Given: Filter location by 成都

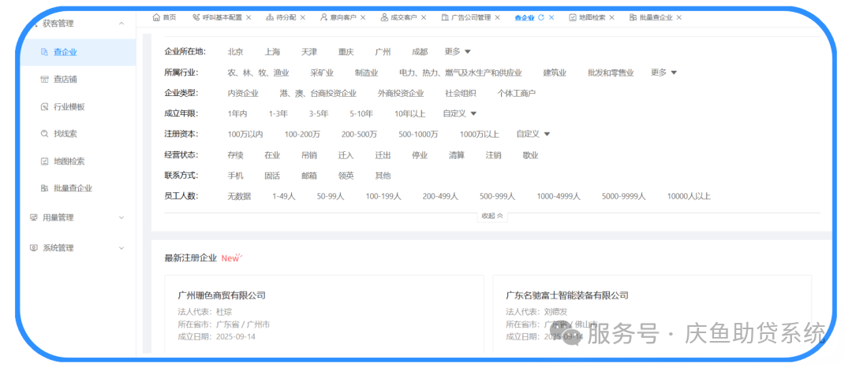Looking at the screenshot, I should [420, 52].
